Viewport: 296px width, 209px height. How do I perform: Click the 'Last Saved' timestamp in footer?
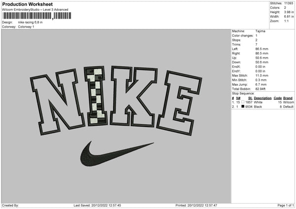point(97,206)
